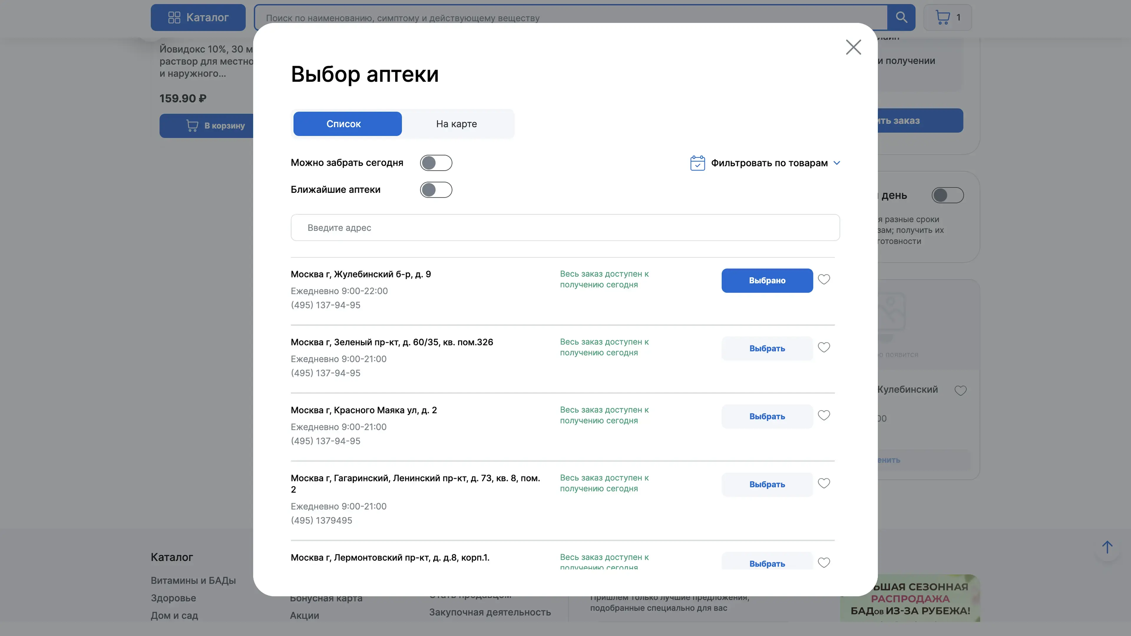Enable 'Можно забрать сегодня' switch
1131x636 pixels.
436,163
